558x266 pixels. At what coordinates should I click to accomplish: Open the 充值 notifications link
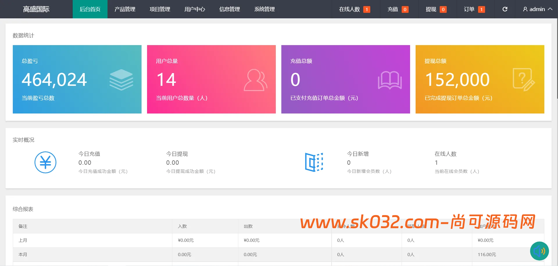[x=398, y=9]
